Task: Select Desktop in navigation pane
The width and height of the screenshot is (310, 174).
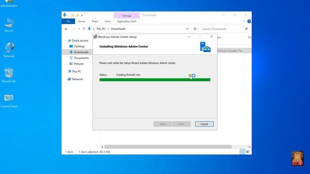Action: click(x=79, y=46)
